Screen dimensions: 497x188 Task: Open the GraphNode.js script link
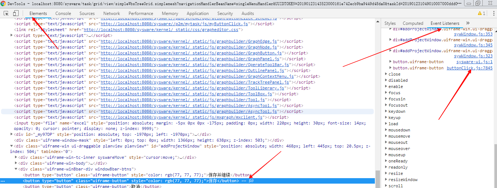coord(189,47)
